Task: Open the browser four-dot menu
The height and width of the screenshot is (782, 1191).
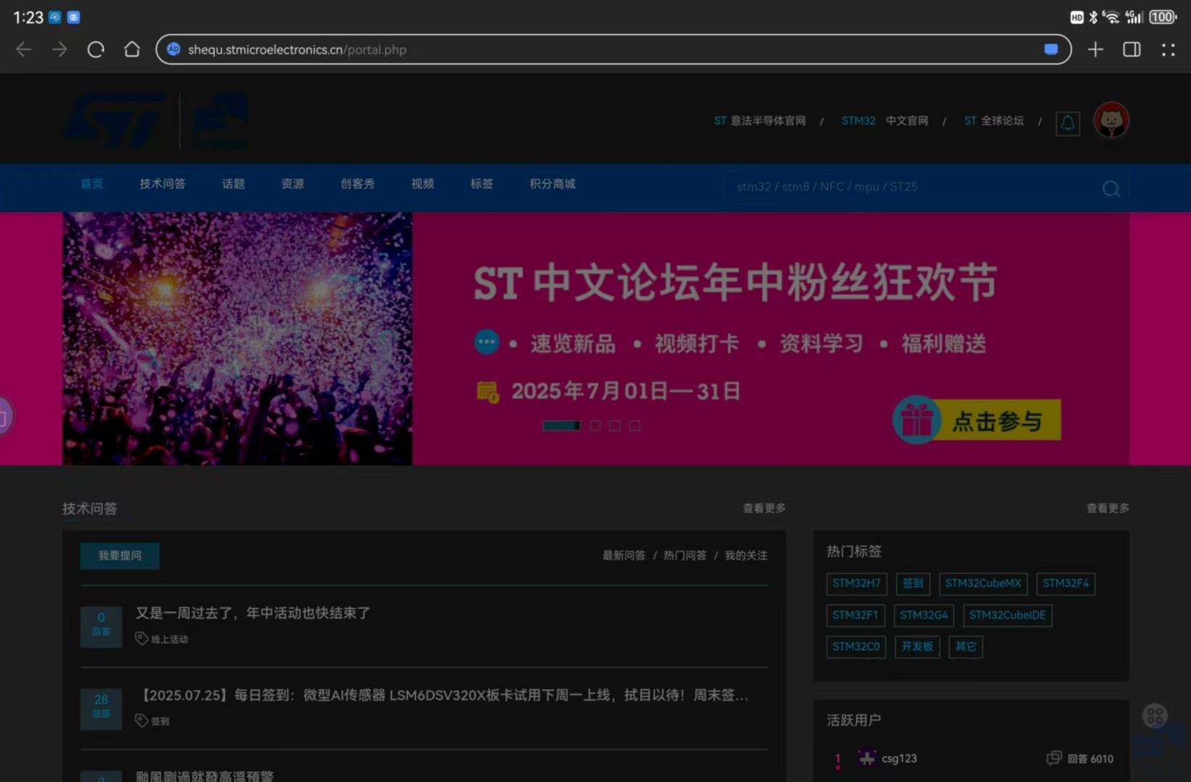Action: [1168, 49]
